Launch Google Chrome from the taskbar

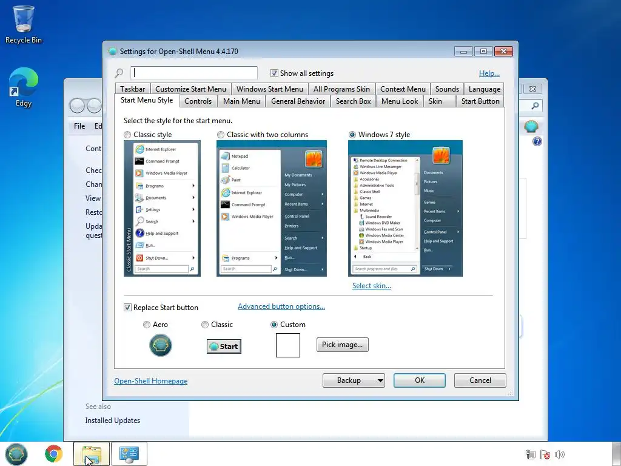[x=53, y=454]
